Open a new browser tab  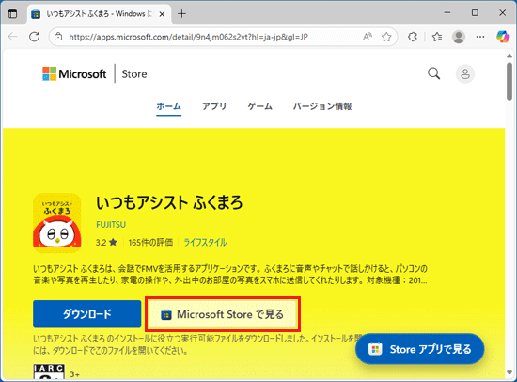click(181, 14)
